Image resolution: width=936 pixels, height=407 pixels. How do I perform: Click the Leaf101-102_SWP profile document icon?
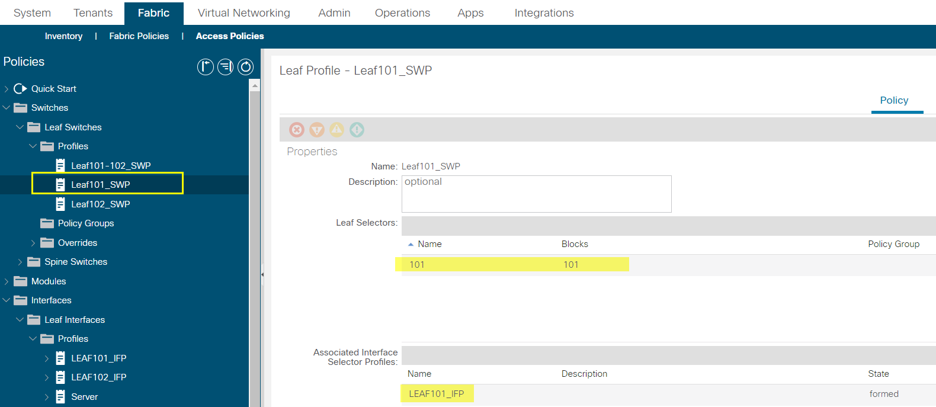[60, 165]
